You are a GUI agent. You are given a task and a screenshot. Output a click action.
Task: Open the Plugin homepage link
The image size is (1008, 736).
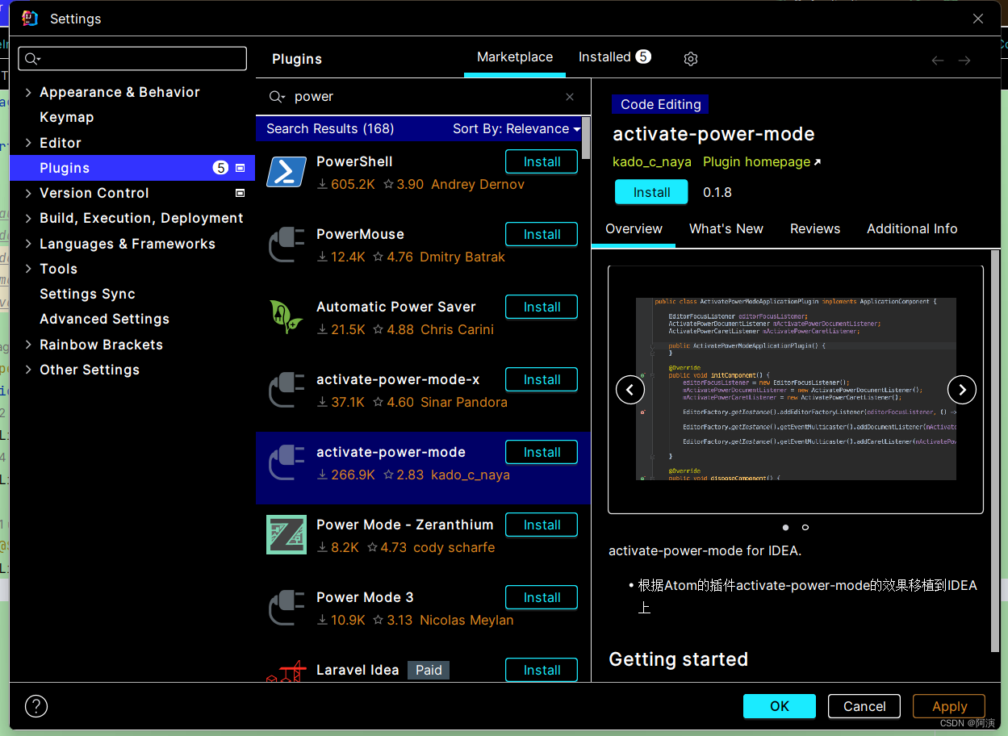click(762, 162)
